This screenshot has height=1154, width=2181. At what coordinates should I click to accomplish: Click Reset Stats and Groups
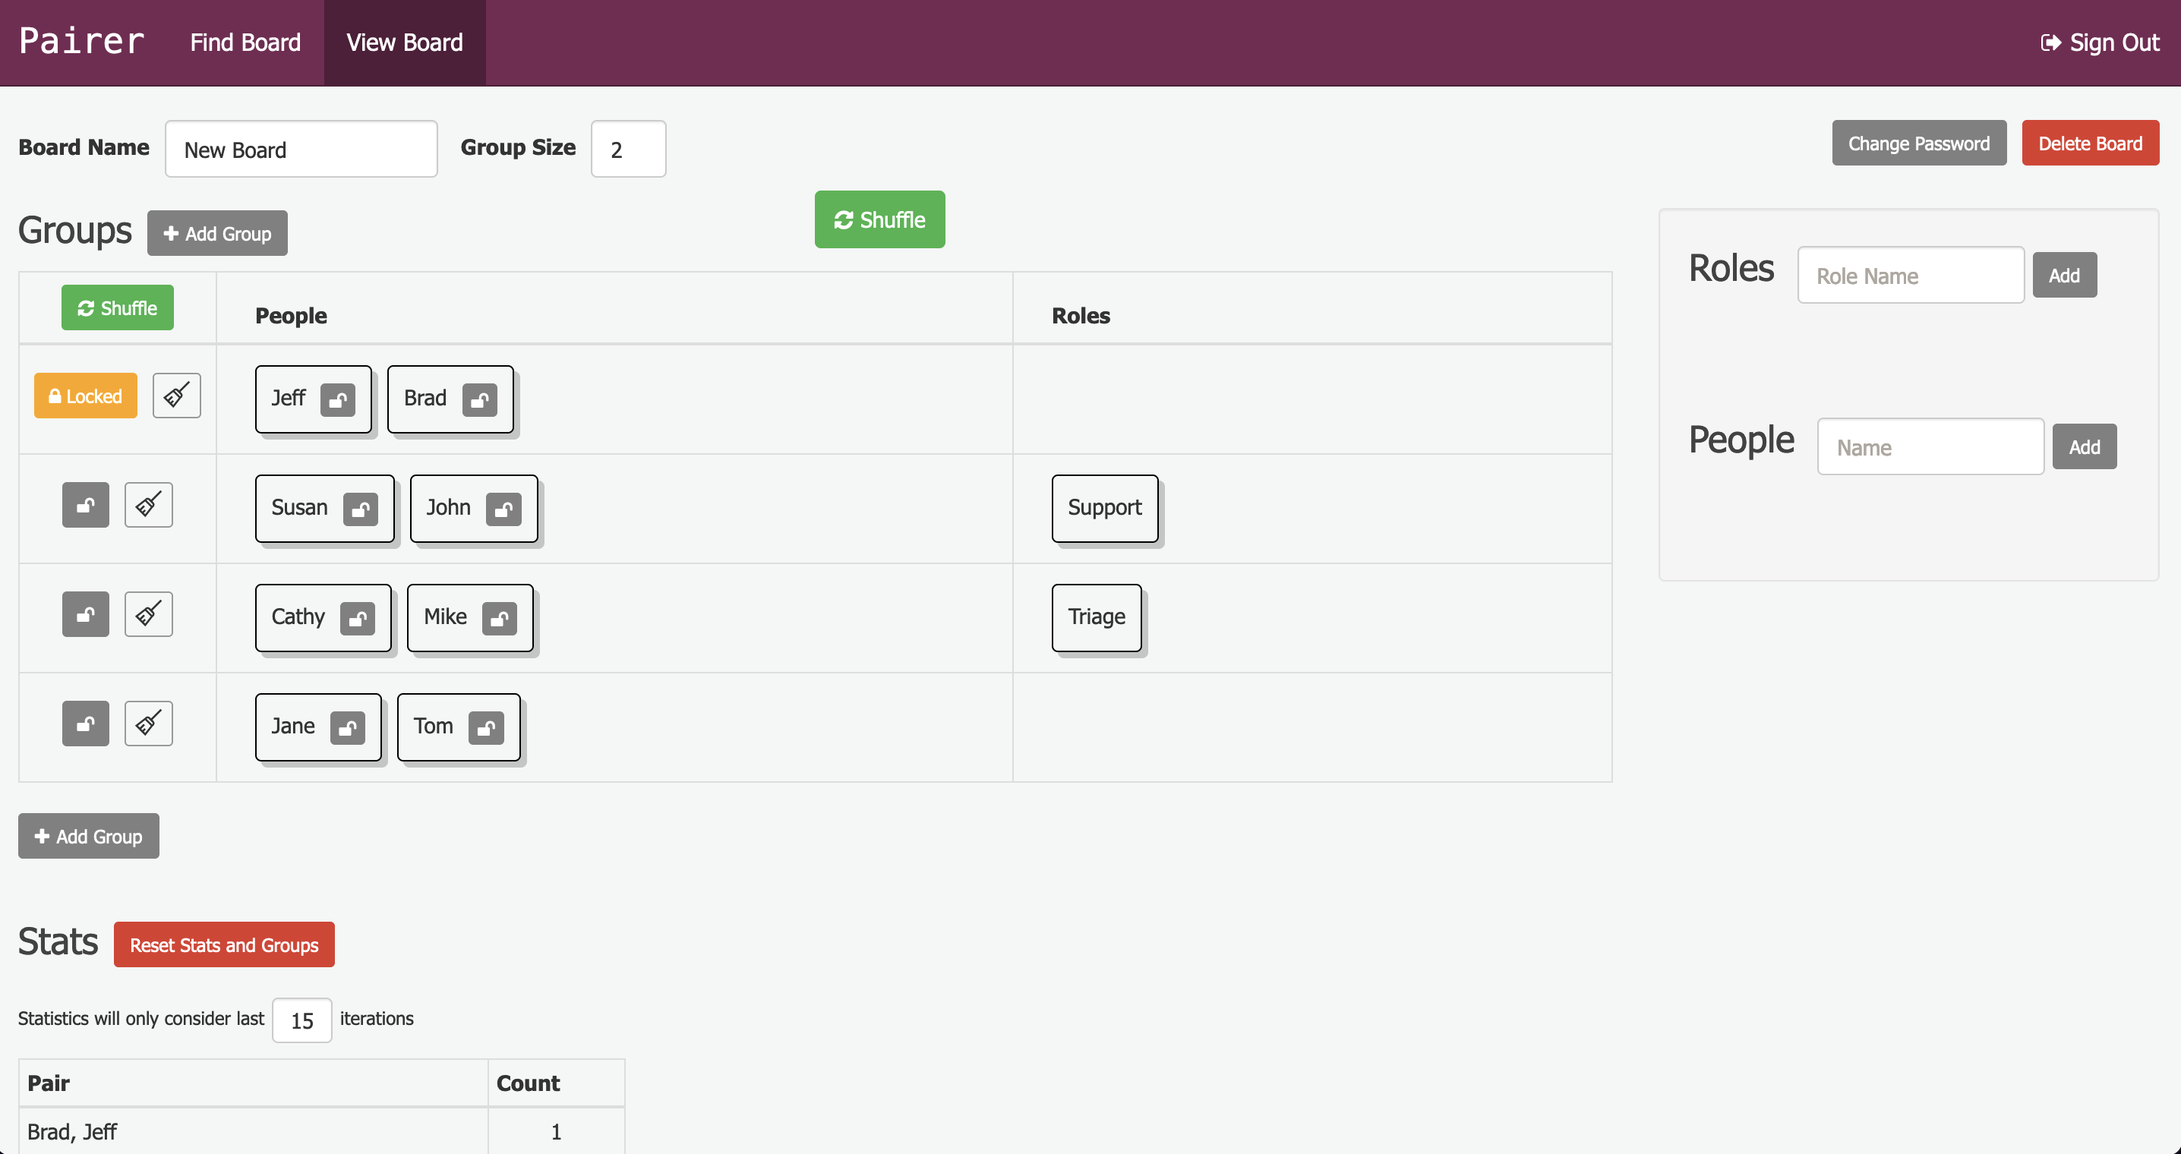224,944
